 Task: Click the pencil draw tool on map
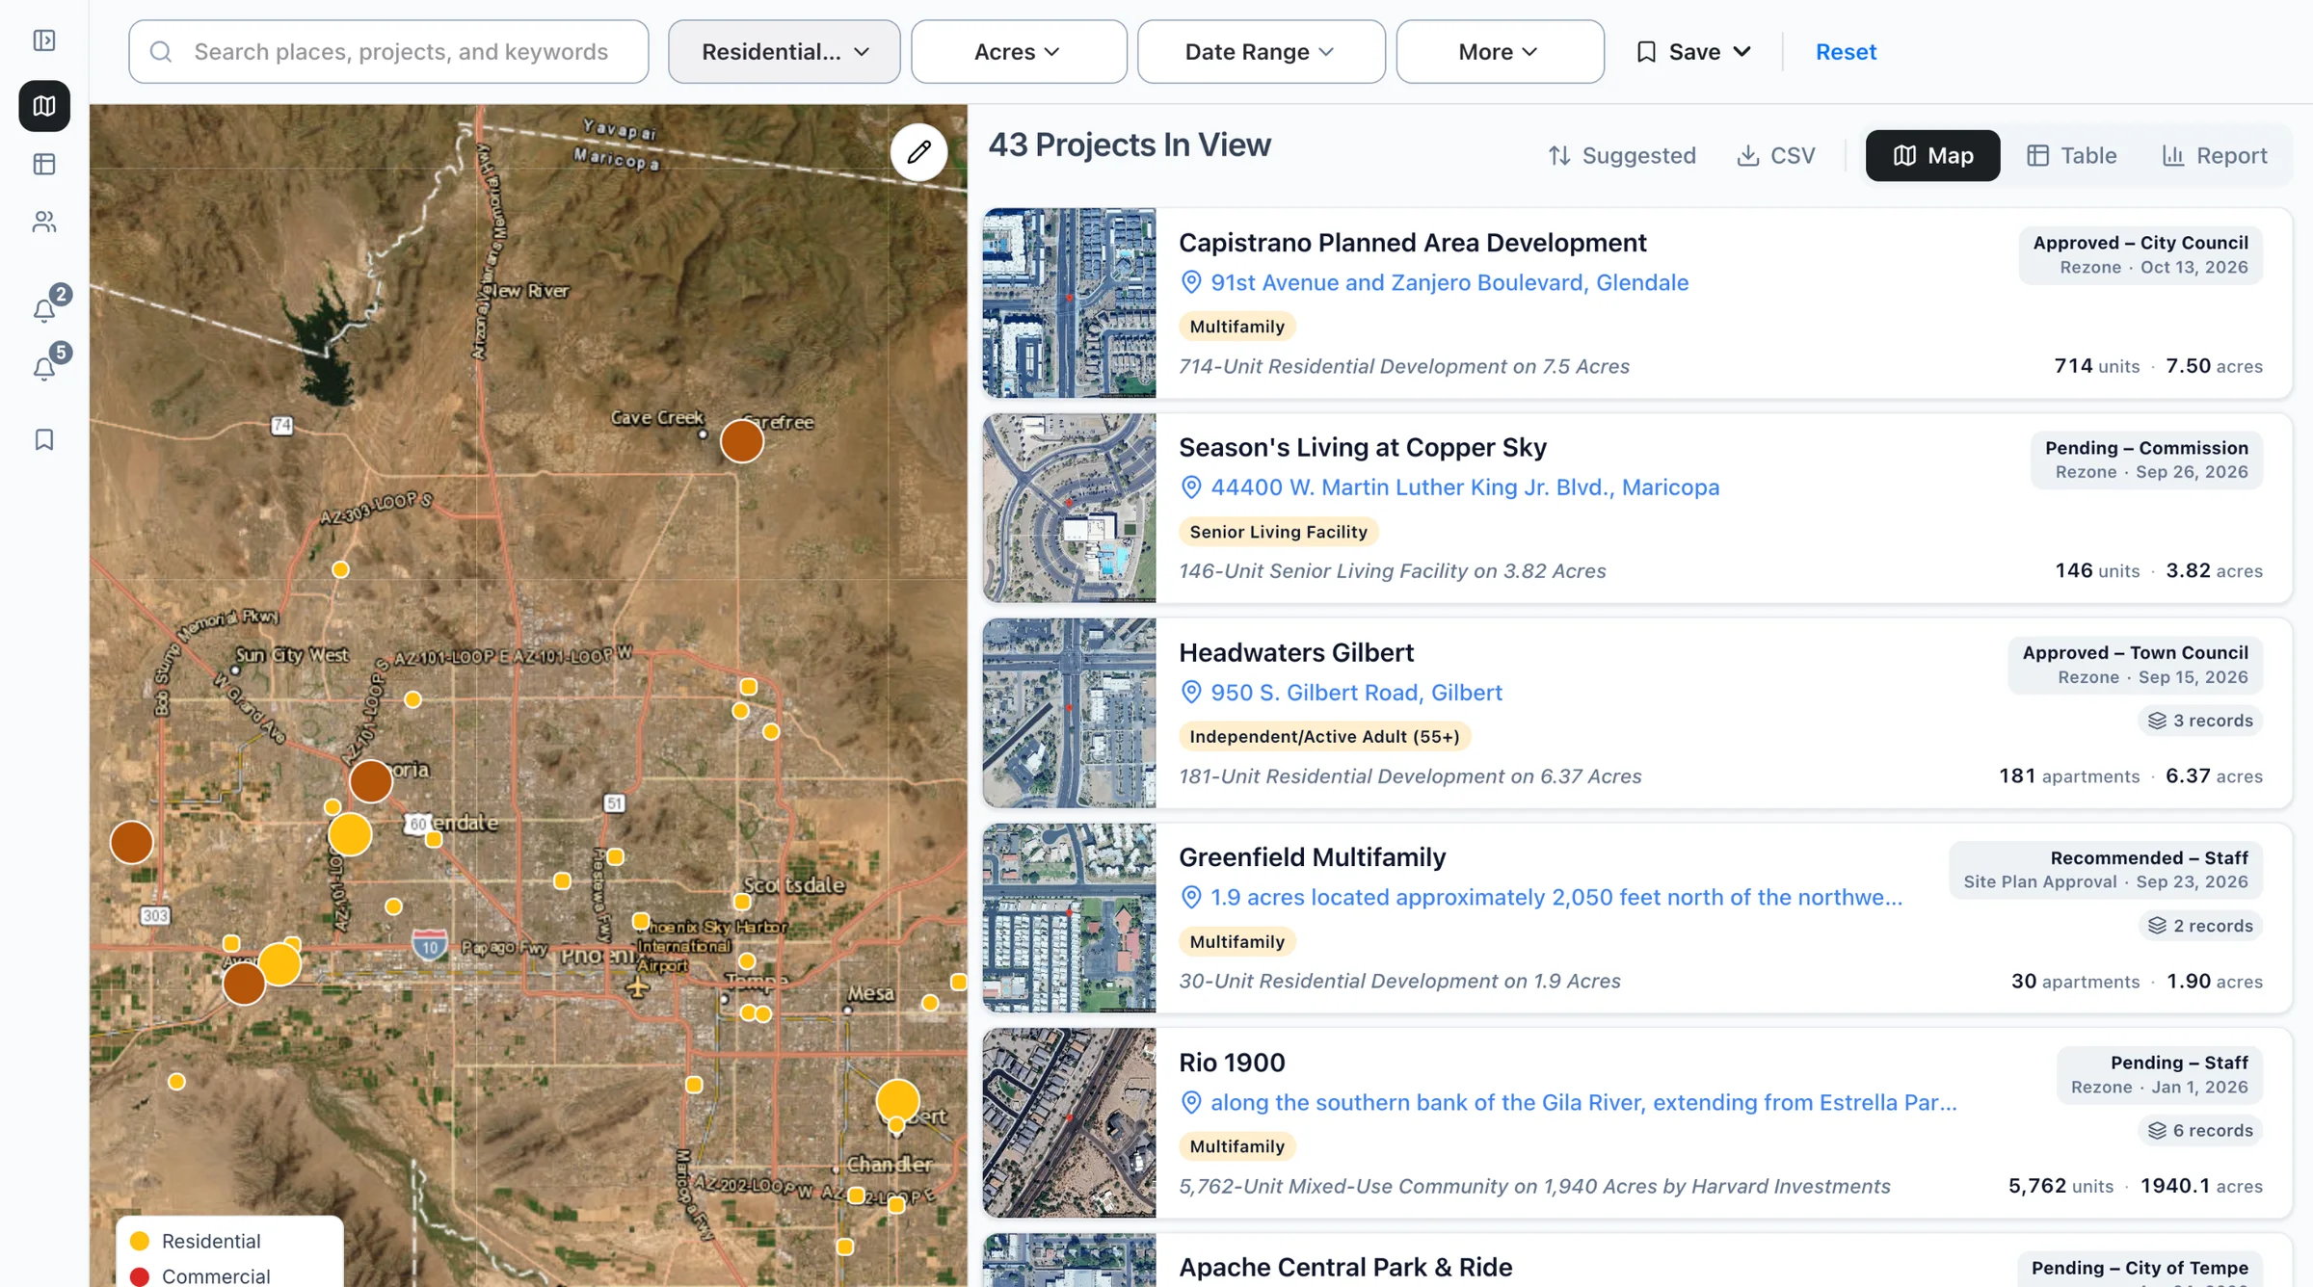tap(918, 151)
